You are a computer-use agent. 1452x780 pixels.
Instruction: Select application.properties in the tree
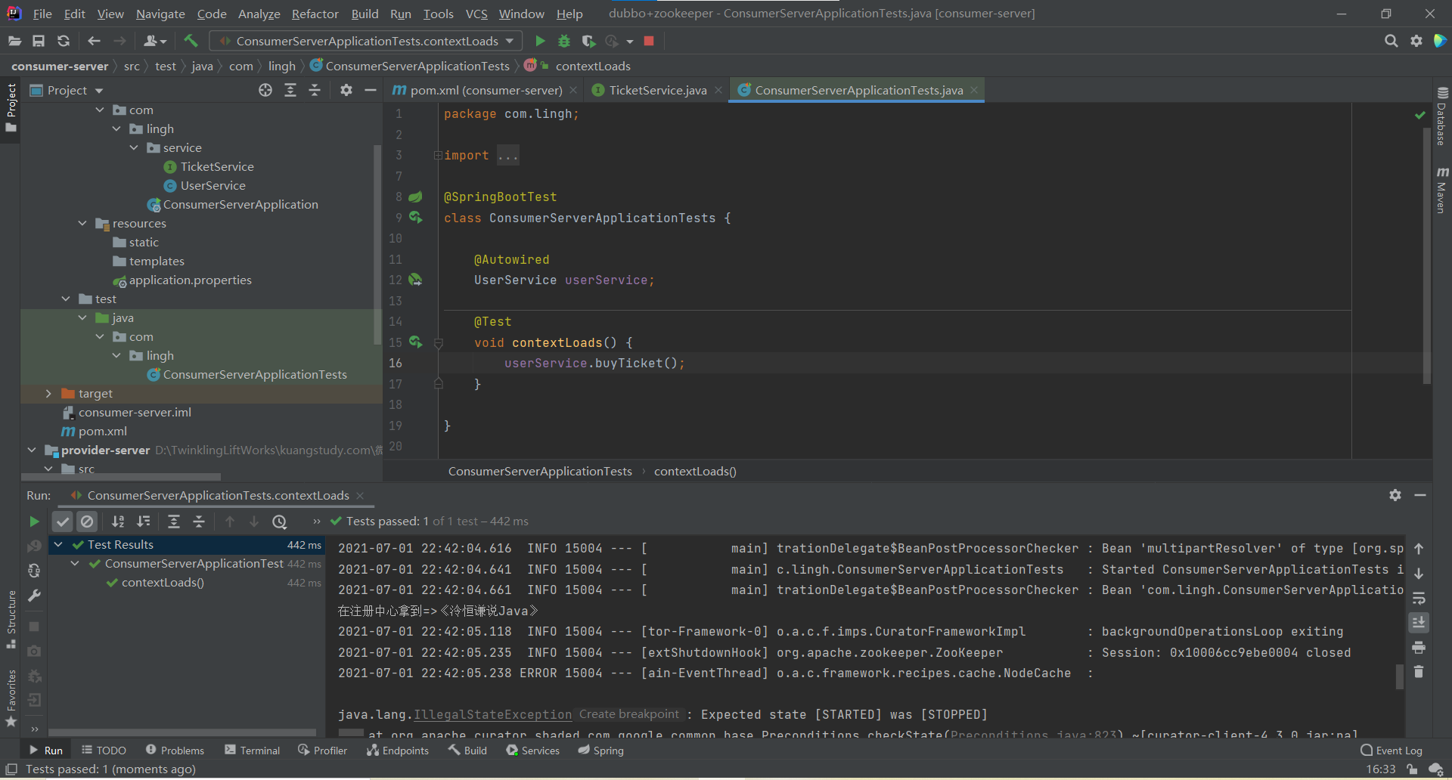190,280
